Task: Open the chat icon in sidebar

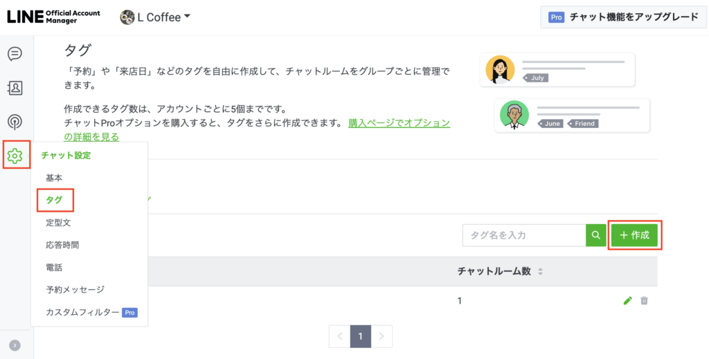Action: pyautogui.click(x=15, y=54)
